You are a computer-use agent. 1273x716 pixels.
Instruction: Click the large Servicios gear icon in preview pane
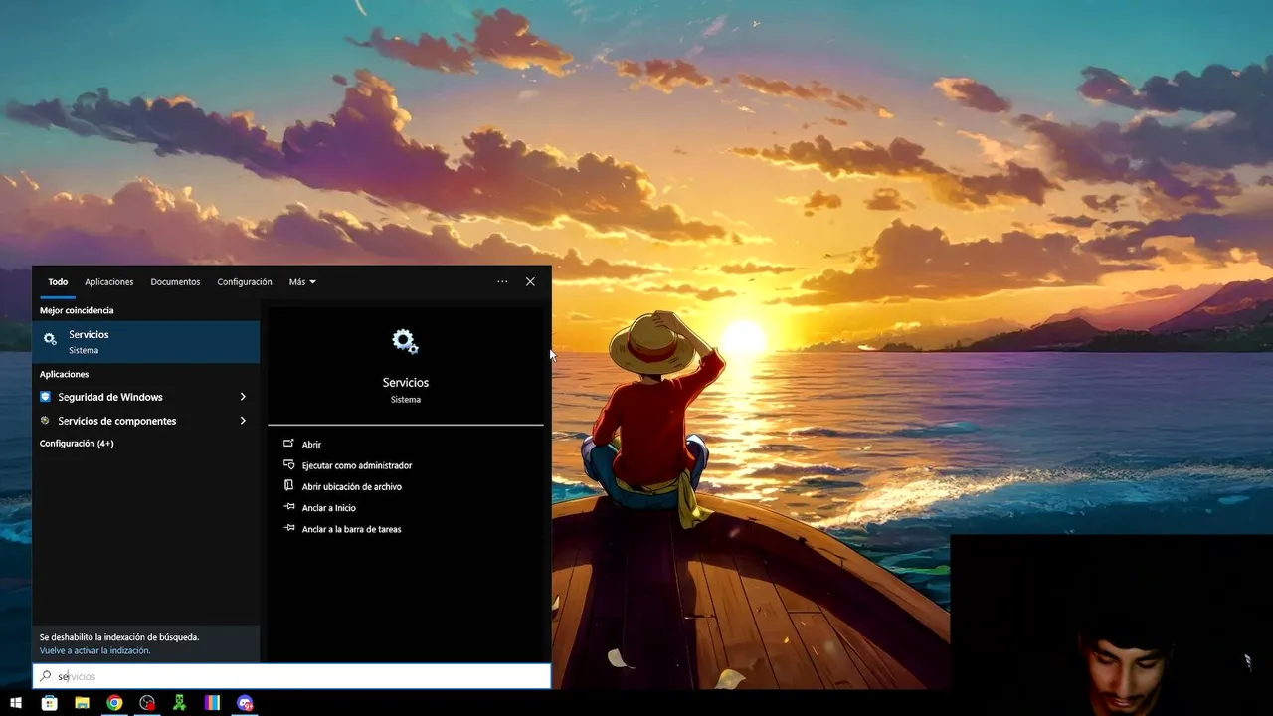pos(405,342)
